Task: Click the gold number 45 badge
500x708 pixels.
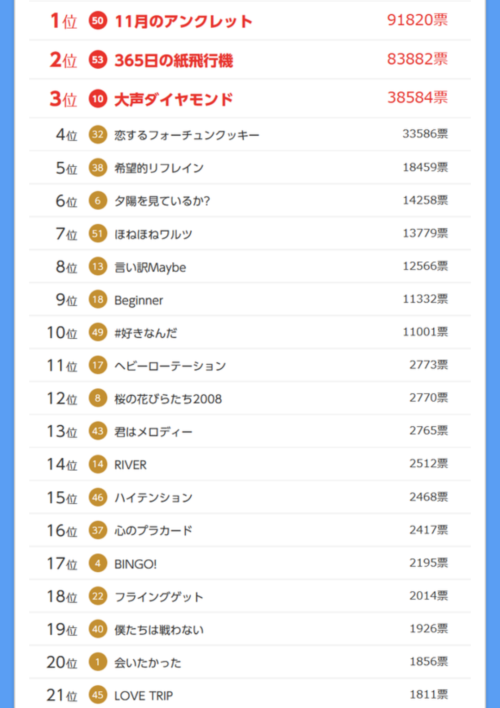Action: [98, 695]
